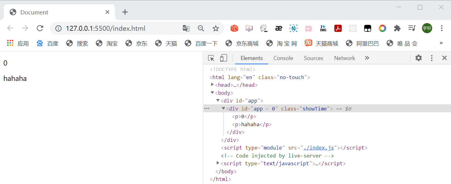Open the 淘宝 bookmark
The height and width of the screenshot is (184, 451).
click(107, 43)
